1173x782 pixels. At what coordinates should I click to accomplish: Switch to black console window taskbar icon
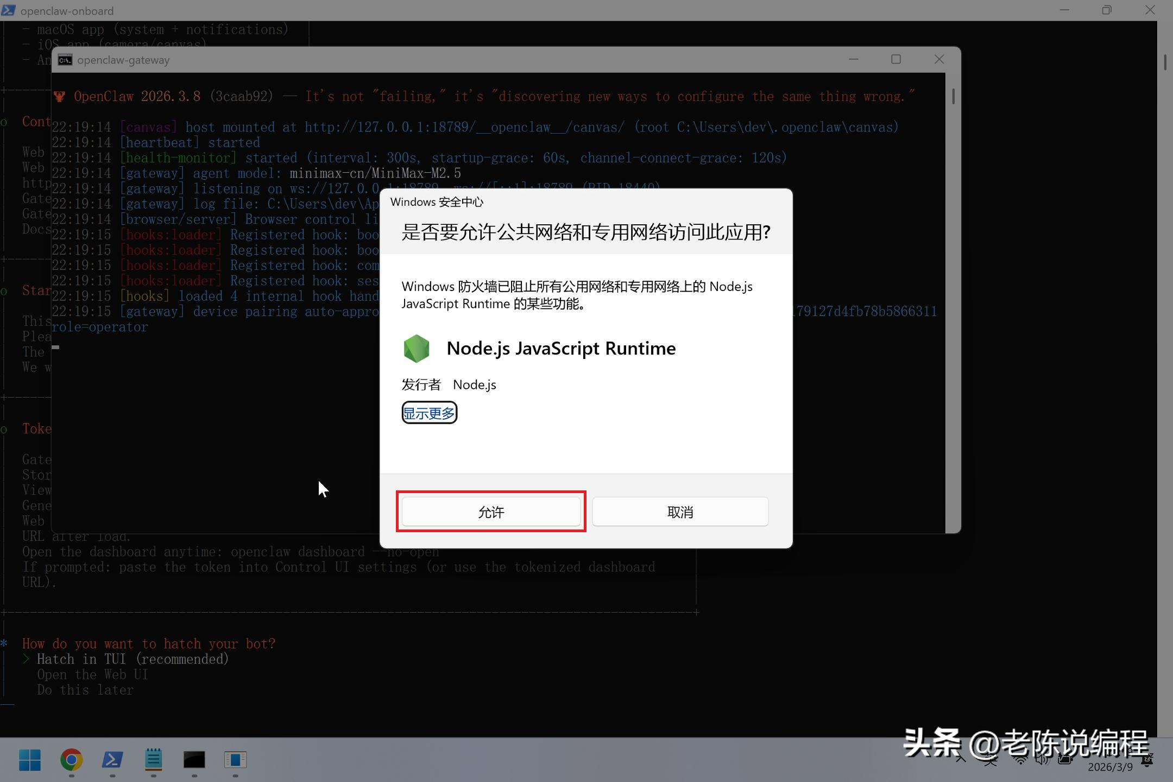(x=194, y=759)
